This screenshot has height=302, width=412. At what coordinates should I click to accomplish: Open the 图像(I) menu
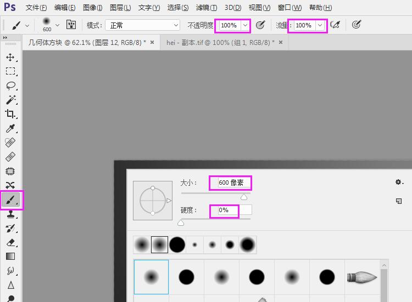pos(92,8)
